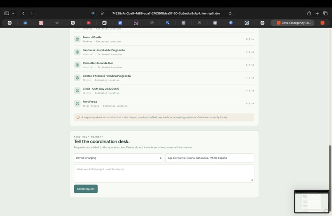Click the info icon in map entry warning
The width and height of the screenshot is (332, 216).
(78, 117)
